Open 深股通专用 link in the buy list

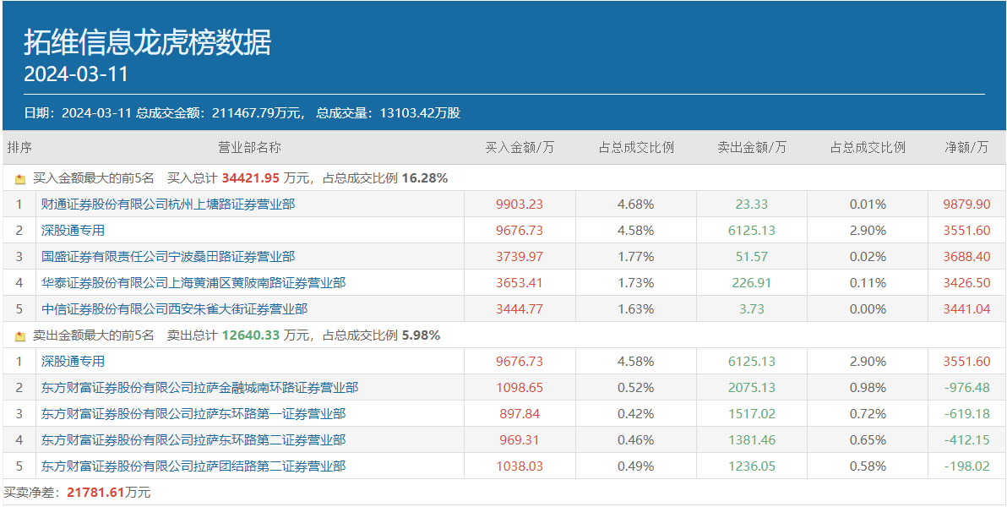73,230
